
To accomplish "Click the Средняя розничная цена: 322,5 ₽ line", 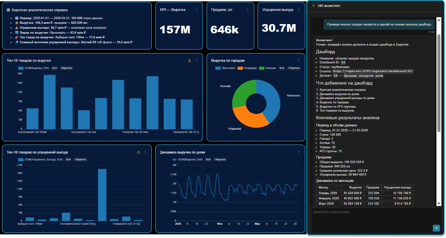I will (x=344, y=170).
